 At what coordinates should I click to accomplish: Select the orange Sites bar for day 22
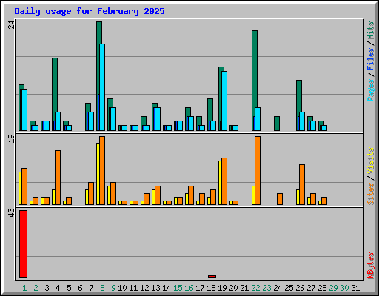tap(258, 170)
